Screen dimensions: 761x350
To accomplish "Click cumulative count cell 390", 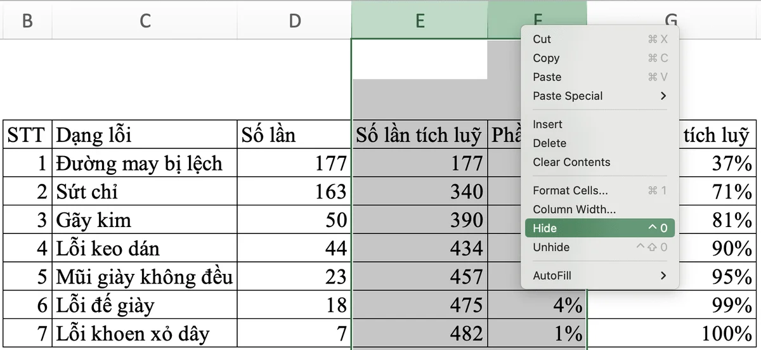I will [419, 220].
